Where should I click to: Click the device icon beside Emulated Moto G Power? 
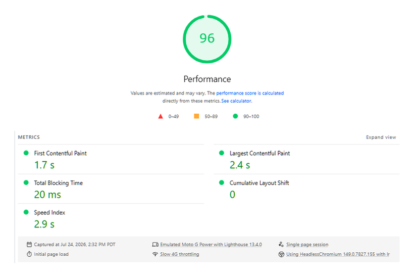click(x=156, y=245)
